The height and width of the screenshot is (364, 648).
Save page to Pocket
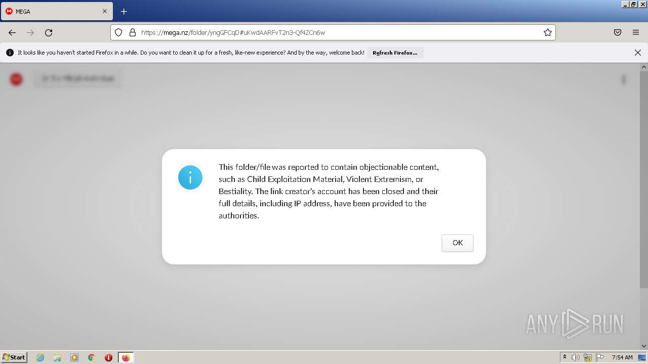coord(618,32)
